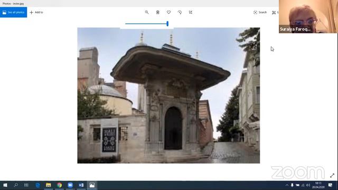Delete the photo with the trash icon
This screenshot has height=190, width=338.
pos(158,12)
